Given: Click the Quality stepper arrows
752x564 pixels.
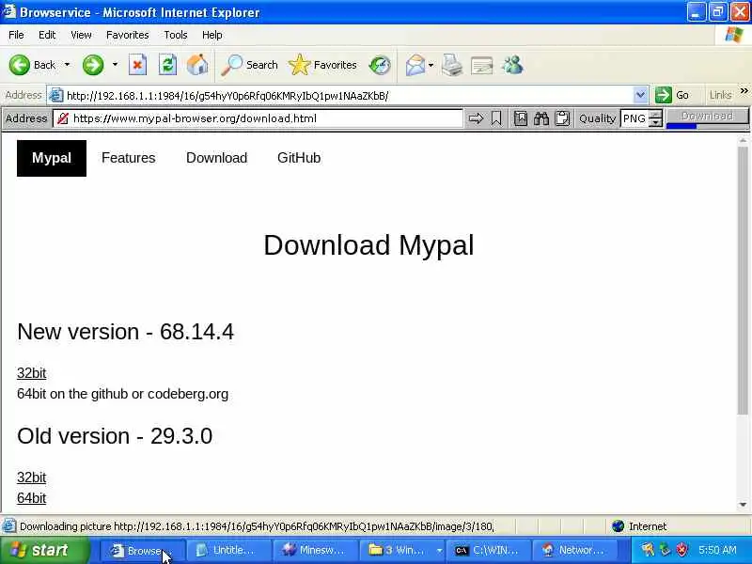Looking at the screenshot, I should click(x=655, y=118).
